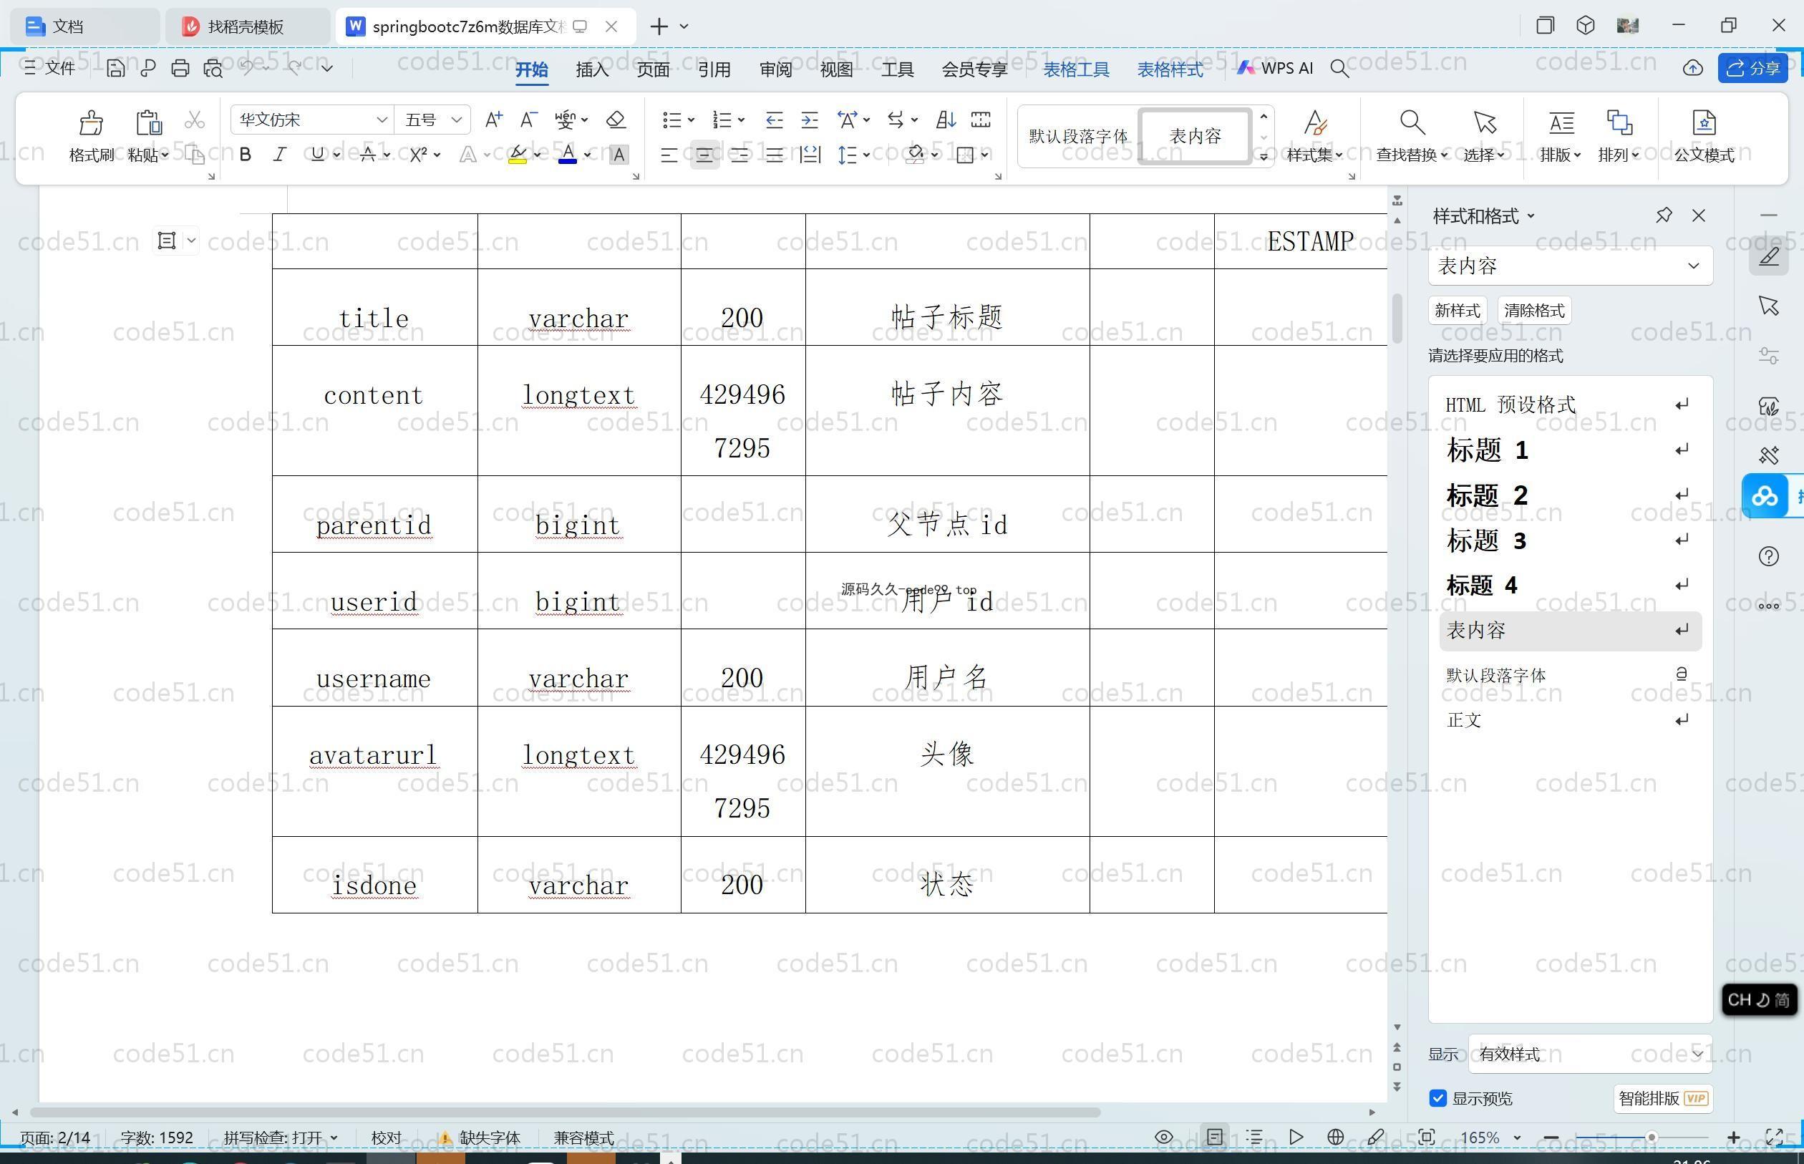Open the Page (页面) tab
The width and height of the screenshot is (1804, 1164).
point(653,69)
